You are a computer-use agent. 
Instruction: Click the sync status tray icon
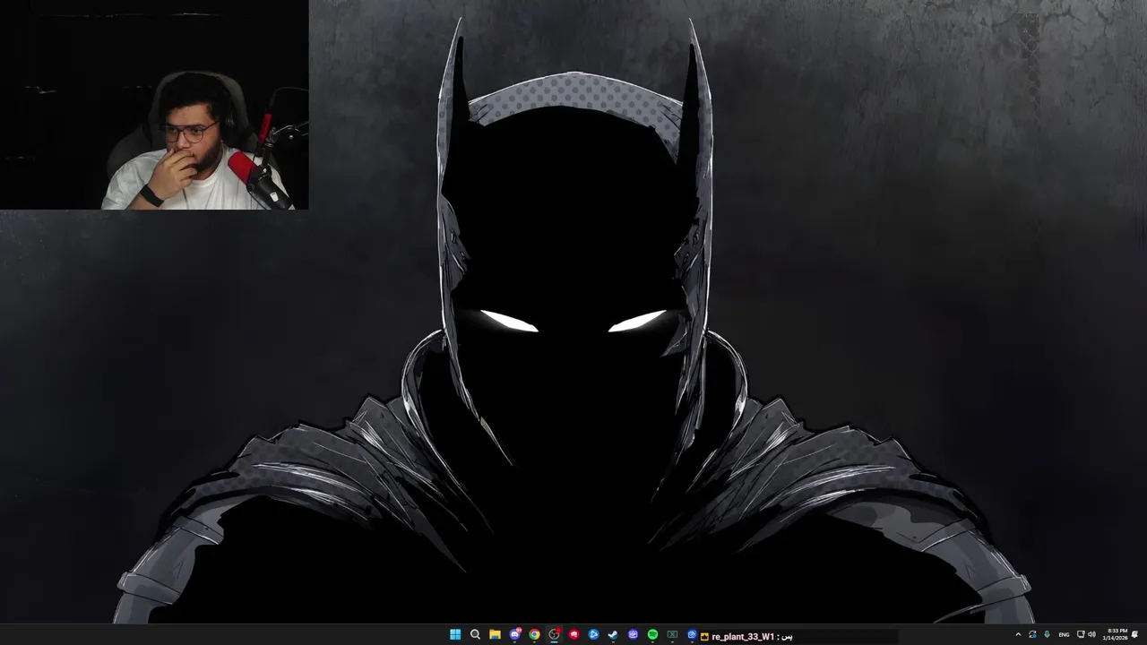point(1032,634)
